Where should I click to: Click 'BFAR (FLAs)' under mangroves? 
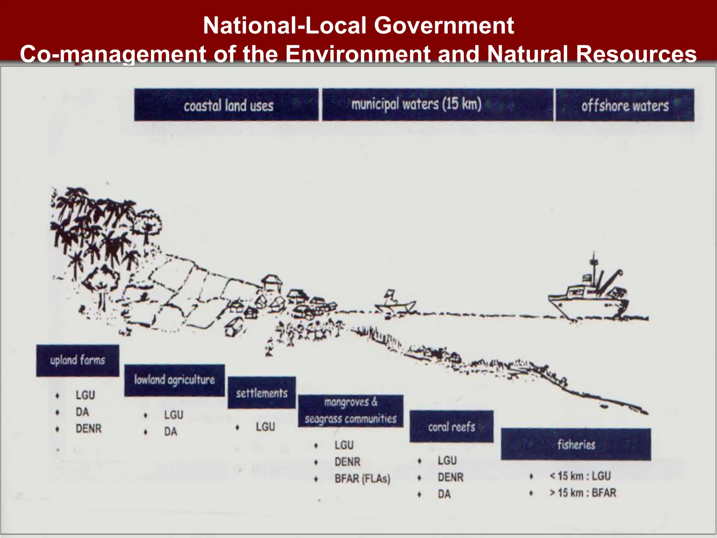[x=362, y=478]
